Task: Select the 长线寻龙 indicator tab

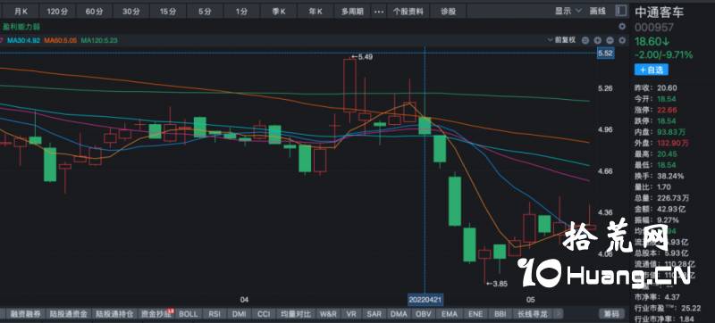Action: (533, 314)
